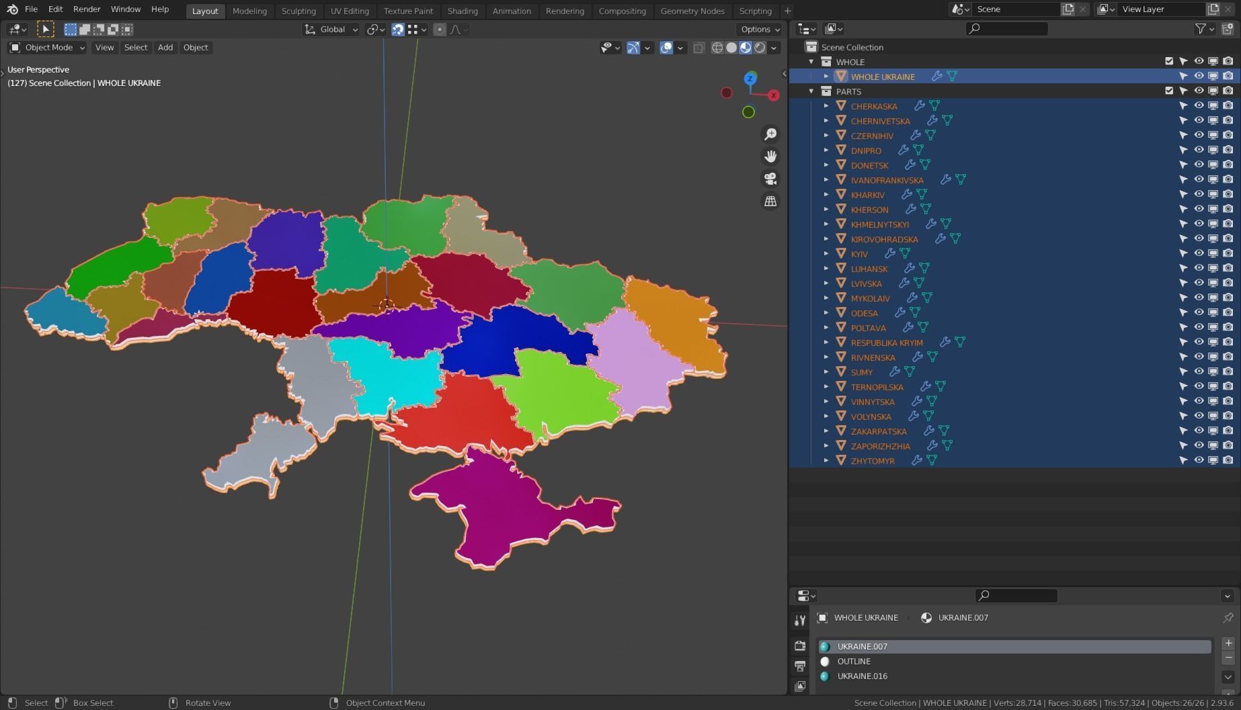Disable DONETSK in renders camera icon
1241x710 pixels.
pos(1228,165)
